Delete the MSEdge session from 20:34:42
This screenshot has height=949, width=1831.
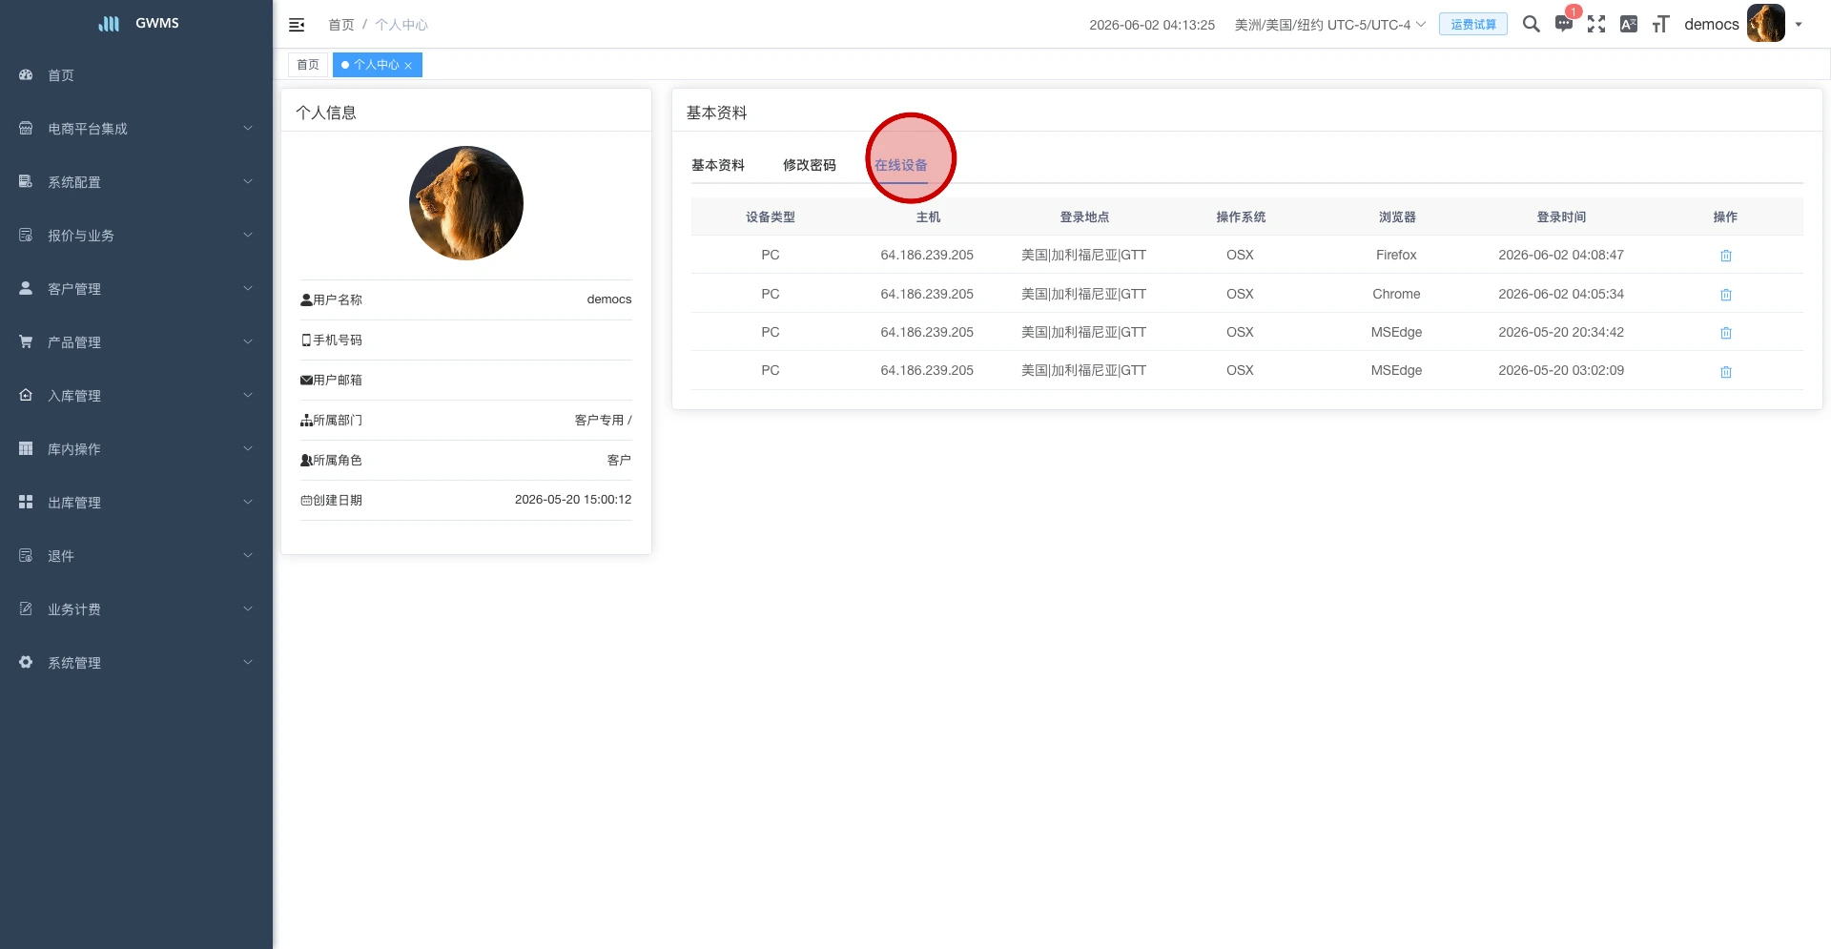(1725, 333)
